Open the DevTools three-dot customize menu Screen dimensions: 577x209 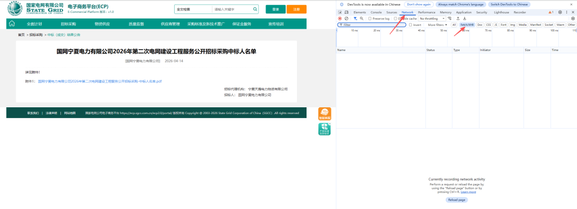[567, 12]
